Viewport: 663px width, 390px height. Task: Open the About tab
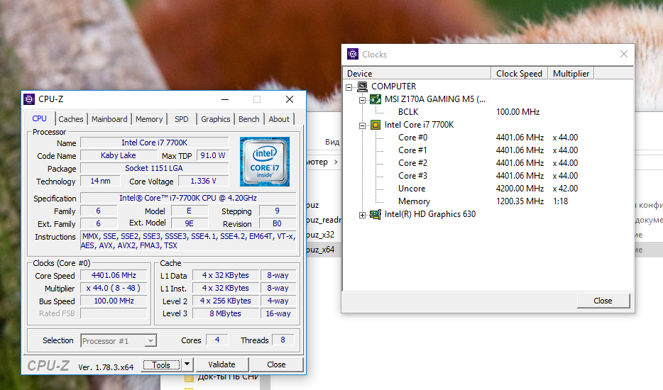(279, 119)
